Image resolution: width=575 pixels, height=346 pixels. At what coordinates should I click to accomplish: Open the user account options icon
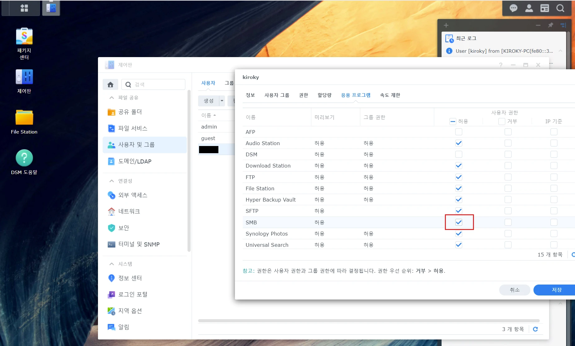(529, 8)
